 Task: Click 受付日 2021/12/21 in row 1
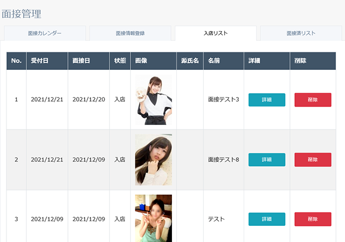[47, 99]
